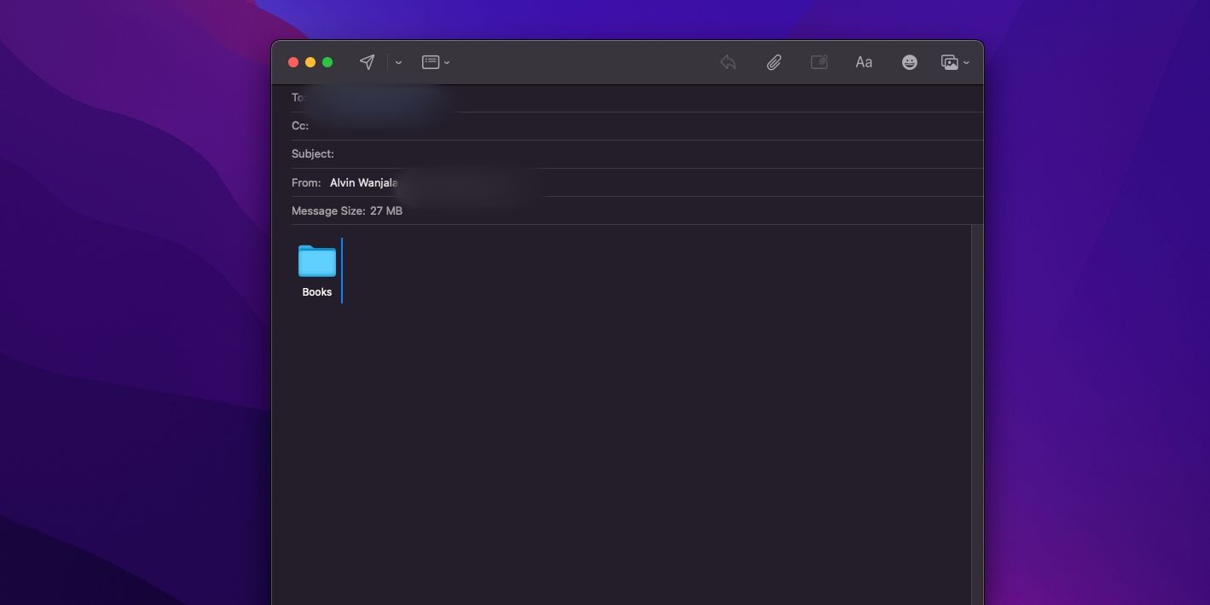The image size is (1210, 605).
Task: Select the Books folder attachment
Action: pos(316,262)
